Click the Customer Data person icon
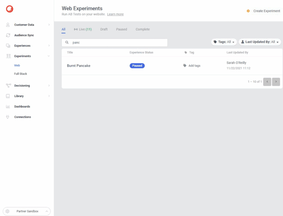 pyautogui.click(x=8, y=25)
